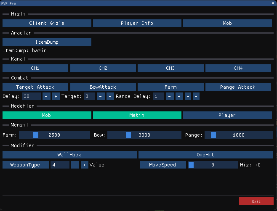277x211 pixels.
Task: Enable the Player target toggle
Action: click(227, 115)
